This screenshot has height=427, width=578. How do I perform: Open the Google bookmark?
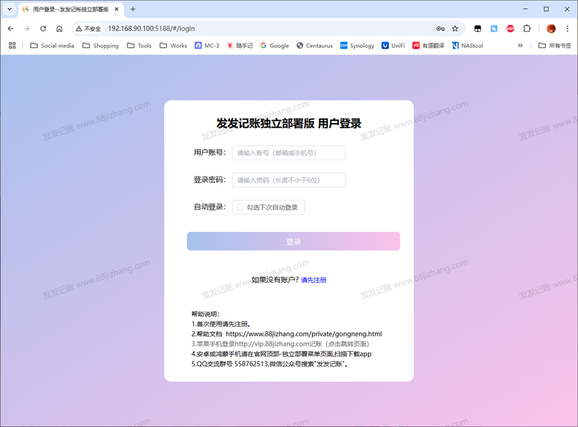pos(275,45)
